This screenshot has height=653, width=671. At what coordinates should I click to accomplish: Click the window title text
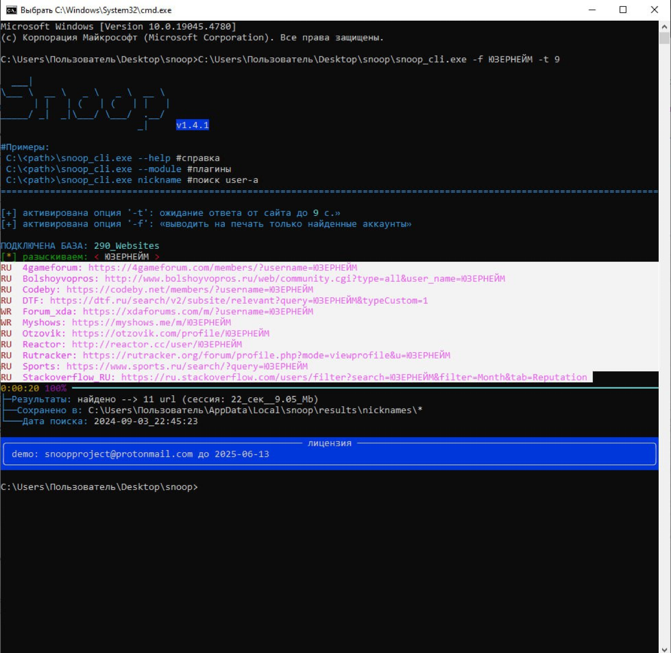pos(96,10)
